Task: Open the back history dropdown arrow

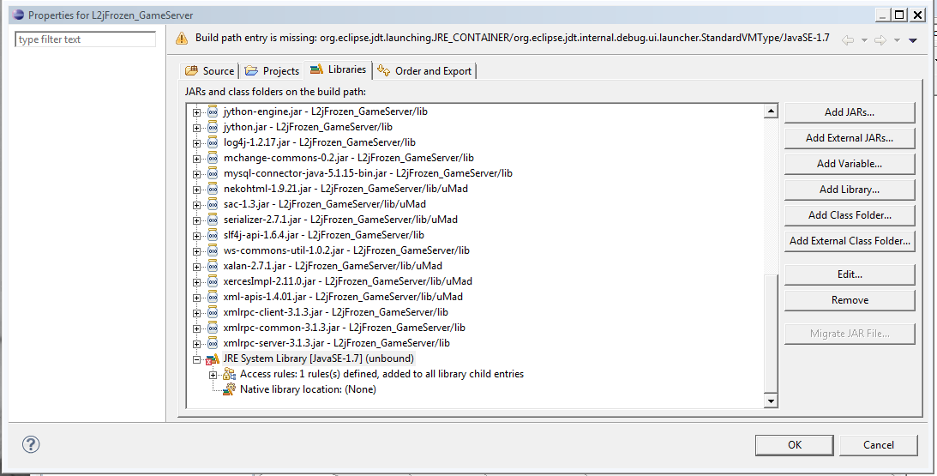Action: pyautogui.click(x=864, y=40)
